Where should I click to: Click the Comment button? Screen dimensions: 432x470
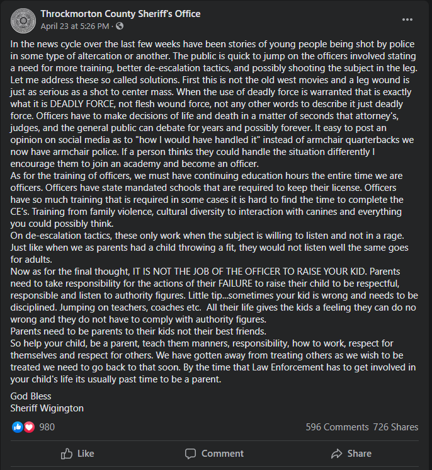(x=214, y=454)
